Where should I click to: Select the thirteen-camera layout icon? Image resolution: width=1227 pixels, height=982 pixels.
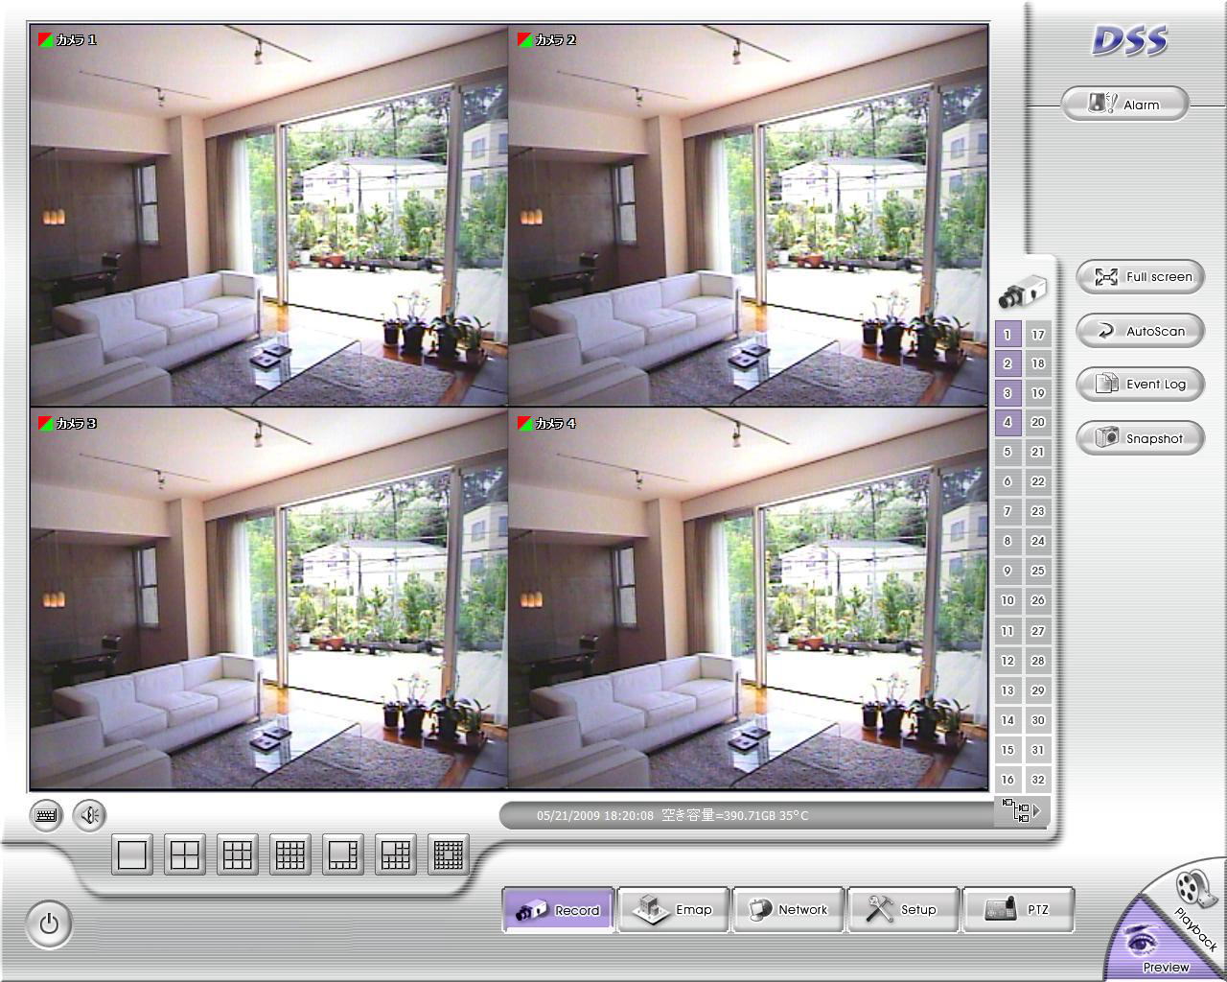pos(396,853)
